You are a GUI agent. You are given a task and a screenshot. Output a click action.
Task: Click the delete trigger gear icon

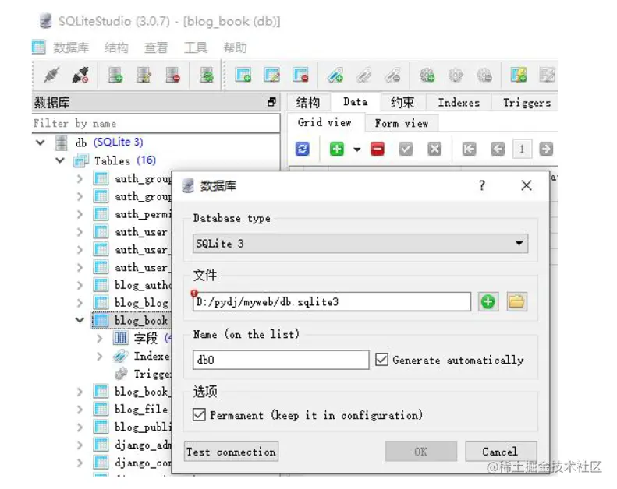pyautogui.click(x=484, y=75)
